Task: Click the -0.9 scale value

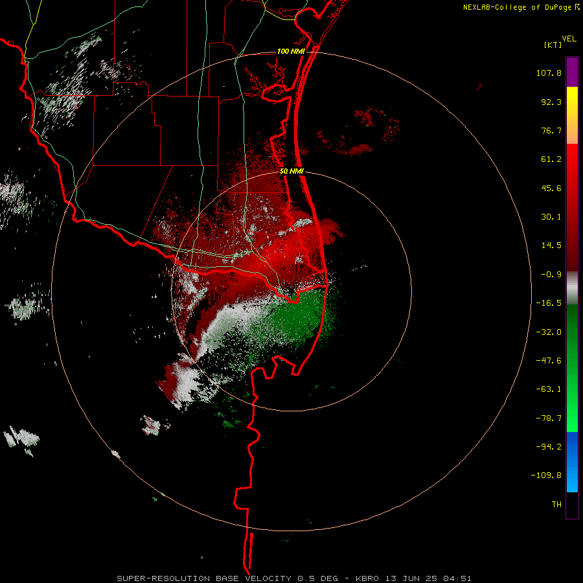Action: click(551, 275)
